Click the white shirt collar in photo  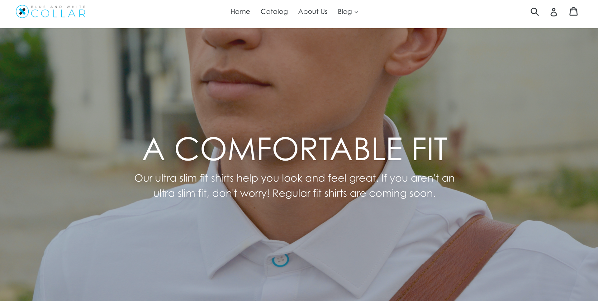(x=296, y=236)
